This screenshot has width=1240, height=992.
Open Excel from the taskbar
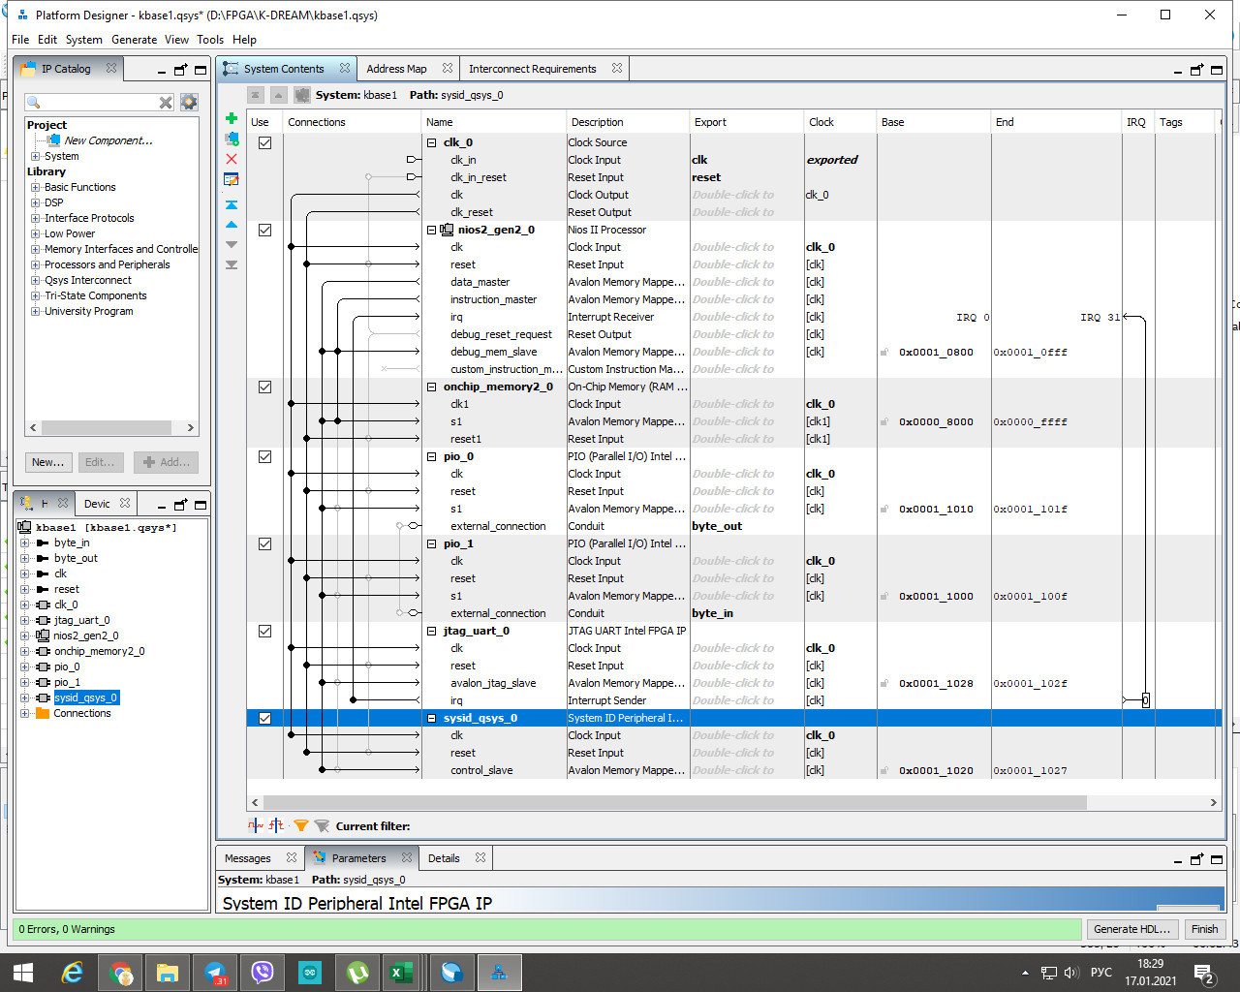coord(400,973)
